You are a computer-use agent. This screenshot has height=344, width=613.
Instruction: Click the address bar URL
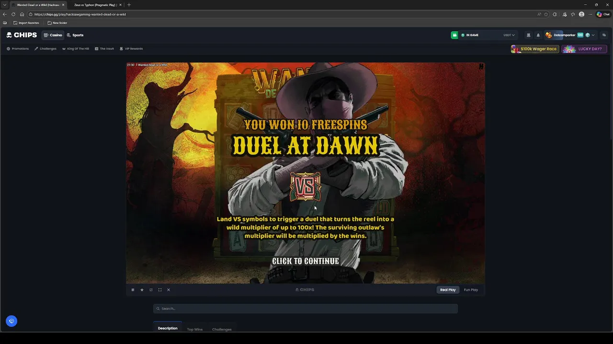point(80,14)
